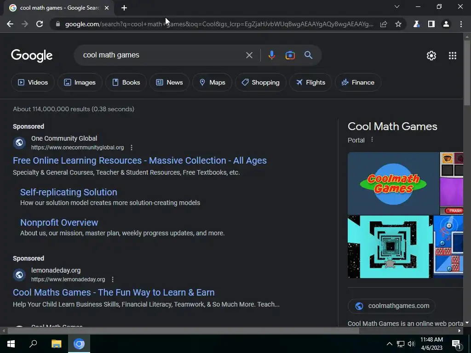This screenshot has height=353, width=471.
Task: Open the tab search dropdown arrow
Action: [x=397, y=6]
